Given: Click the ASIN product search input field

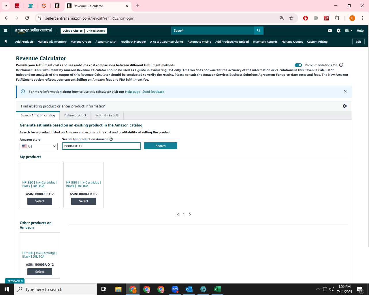Looking at the screenshot, I should pyautogui.click(x=101, y=146).
